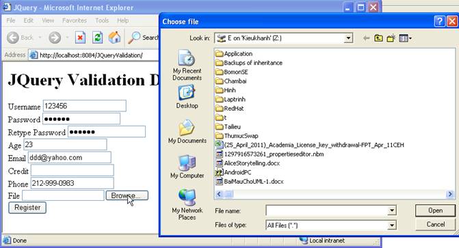Select the BomonSE folder
The image size is (459, 248).
coord(232,72)
